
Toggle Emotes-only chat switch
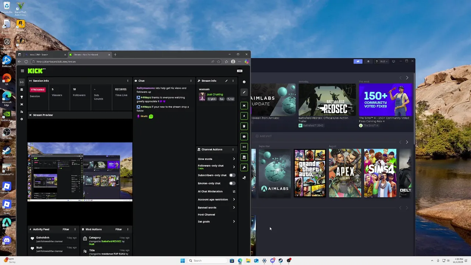pos(232,183)
